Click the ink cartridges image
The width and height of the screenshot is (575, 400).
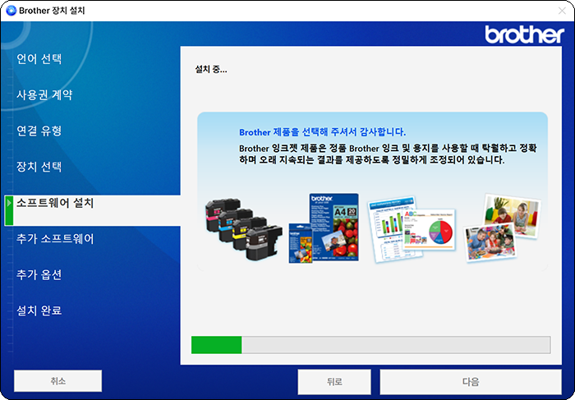pyautogui.click(x=244, y=229)
